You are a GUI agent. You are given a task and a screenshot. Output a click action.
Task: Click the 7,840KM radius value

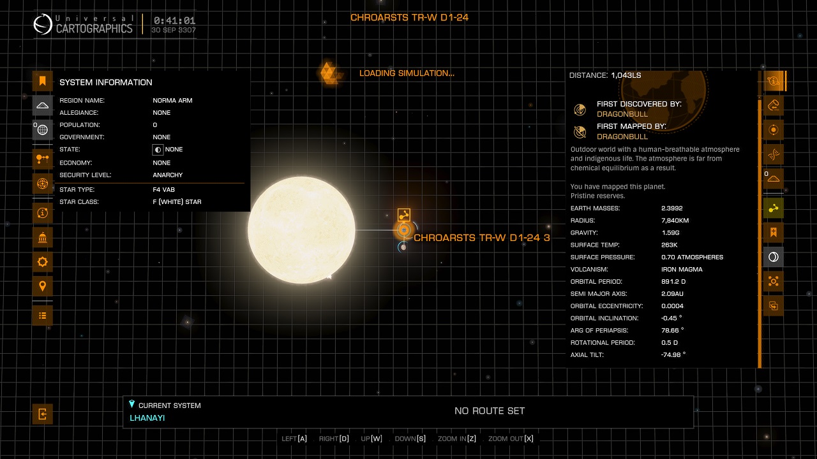pyautogui.click(x=675, y=221)
